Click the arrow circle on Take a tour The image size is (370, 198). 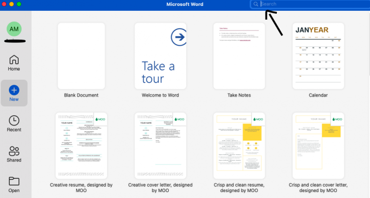click(179, 37)
